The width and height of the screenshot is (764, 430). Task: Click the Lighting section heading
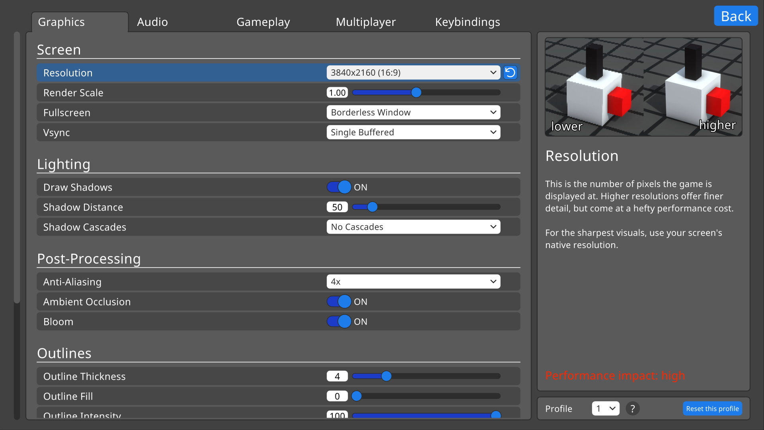64,164
